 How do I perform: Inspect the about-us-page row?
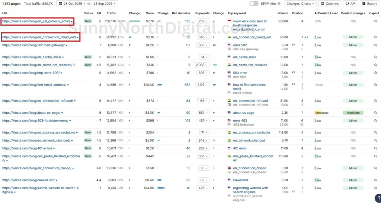[375, 113]
